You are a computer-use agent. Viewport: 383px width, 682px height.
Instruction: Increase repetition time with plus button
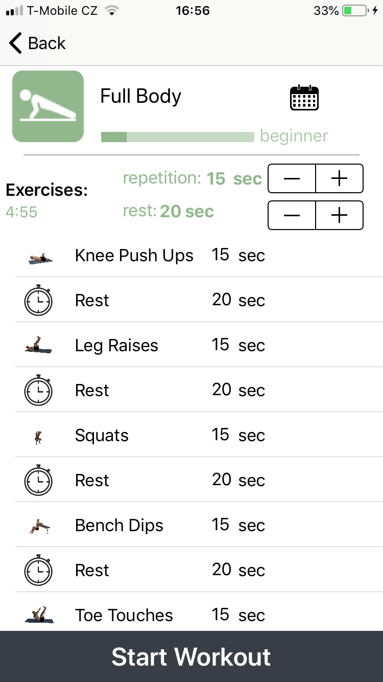[x=339, y=178]
